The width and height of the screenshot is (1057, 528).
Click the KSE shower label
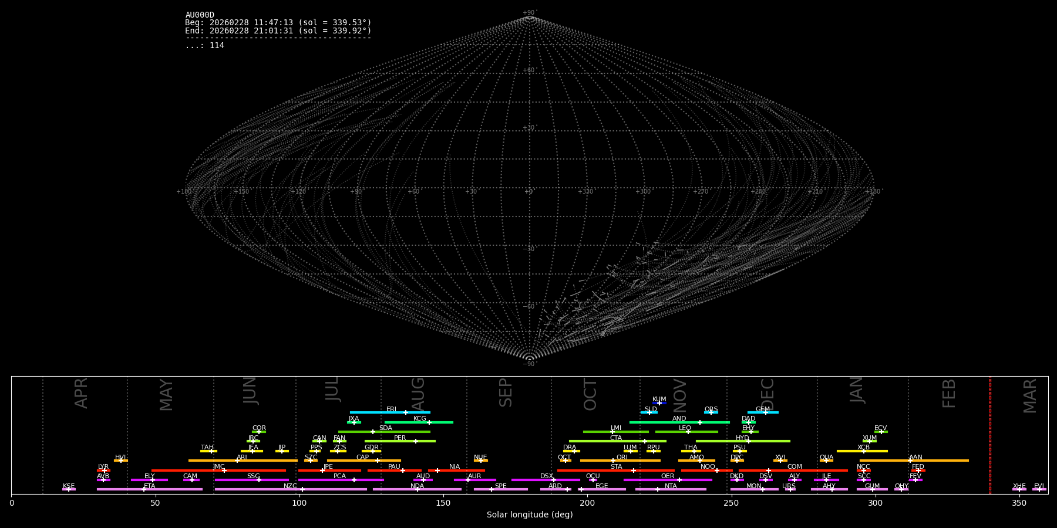(69, 486)
